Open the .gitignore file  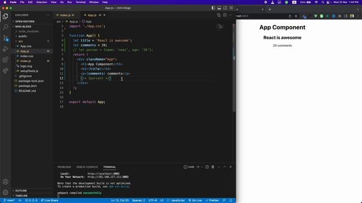pyautogui.click(x=25, y=76)
